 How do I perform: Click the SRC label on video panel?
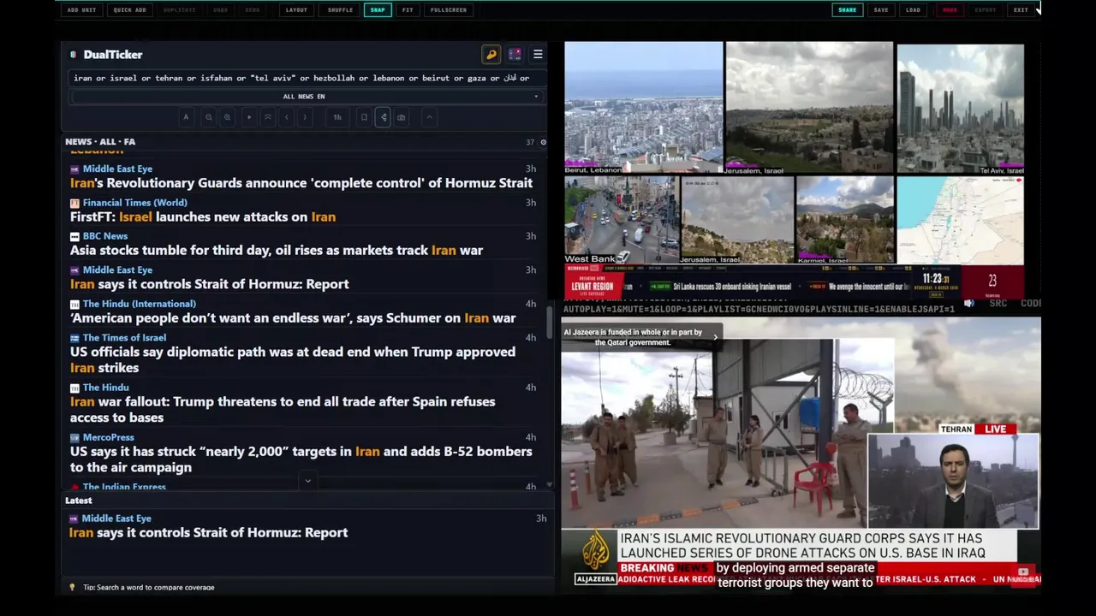point(998,304)
